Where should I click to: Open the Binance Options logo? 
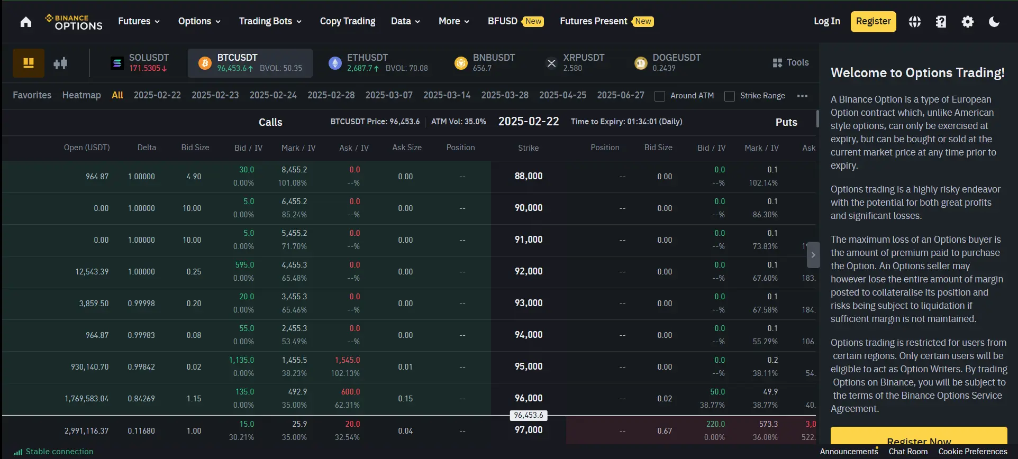(74, 22)
